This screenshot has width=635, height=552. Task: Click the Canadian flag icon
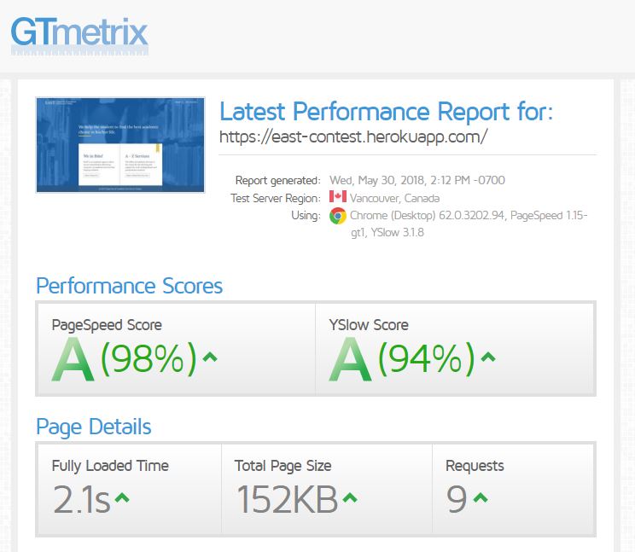(x=338, y=197)
